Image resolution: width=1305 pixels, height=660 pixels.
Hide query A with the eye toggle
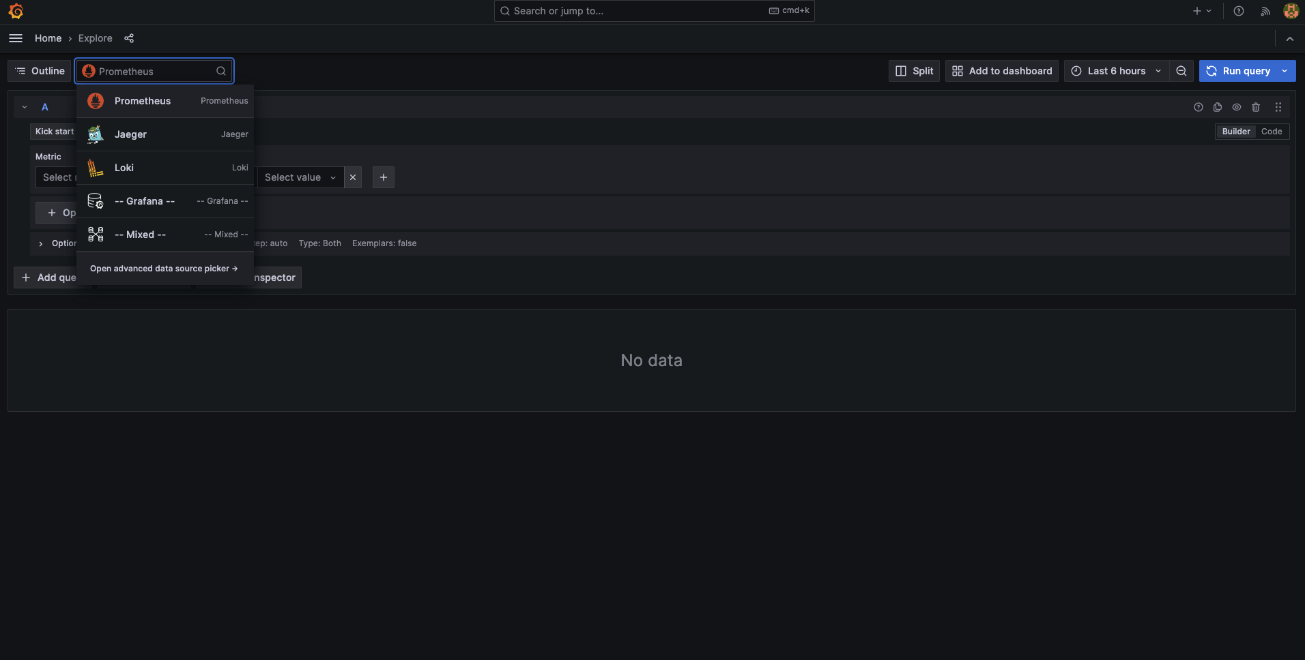point(1237,107)
